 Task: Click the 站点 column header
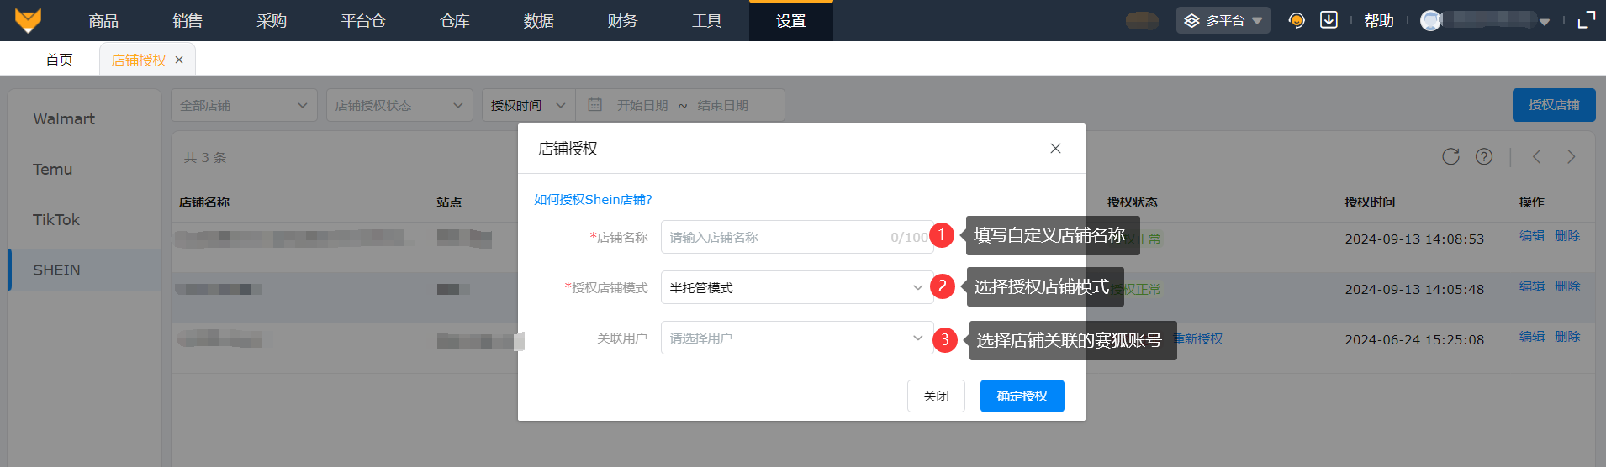coord(449,202)
